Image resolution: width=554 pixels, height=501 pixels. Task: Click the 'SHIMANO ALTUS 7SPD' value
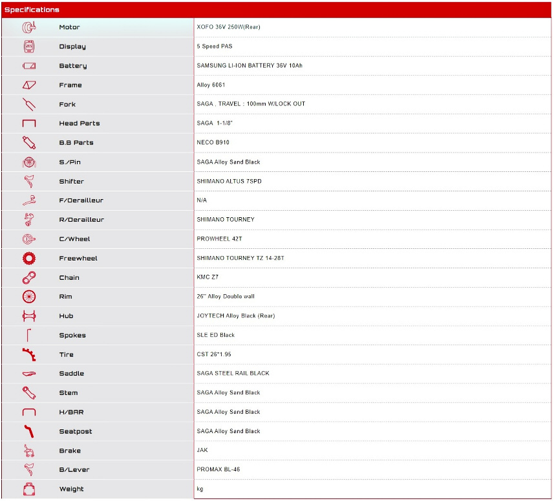229,181
